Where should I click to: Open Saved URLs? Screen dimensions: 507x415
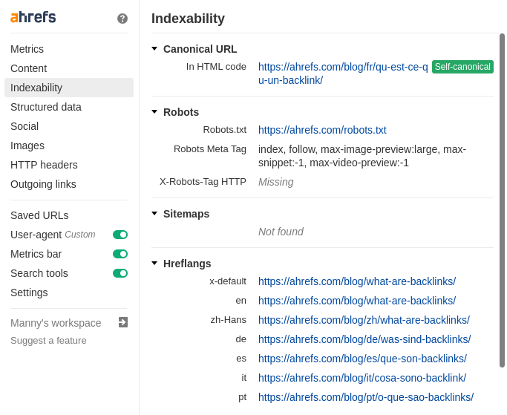click(x=39, y=215)
